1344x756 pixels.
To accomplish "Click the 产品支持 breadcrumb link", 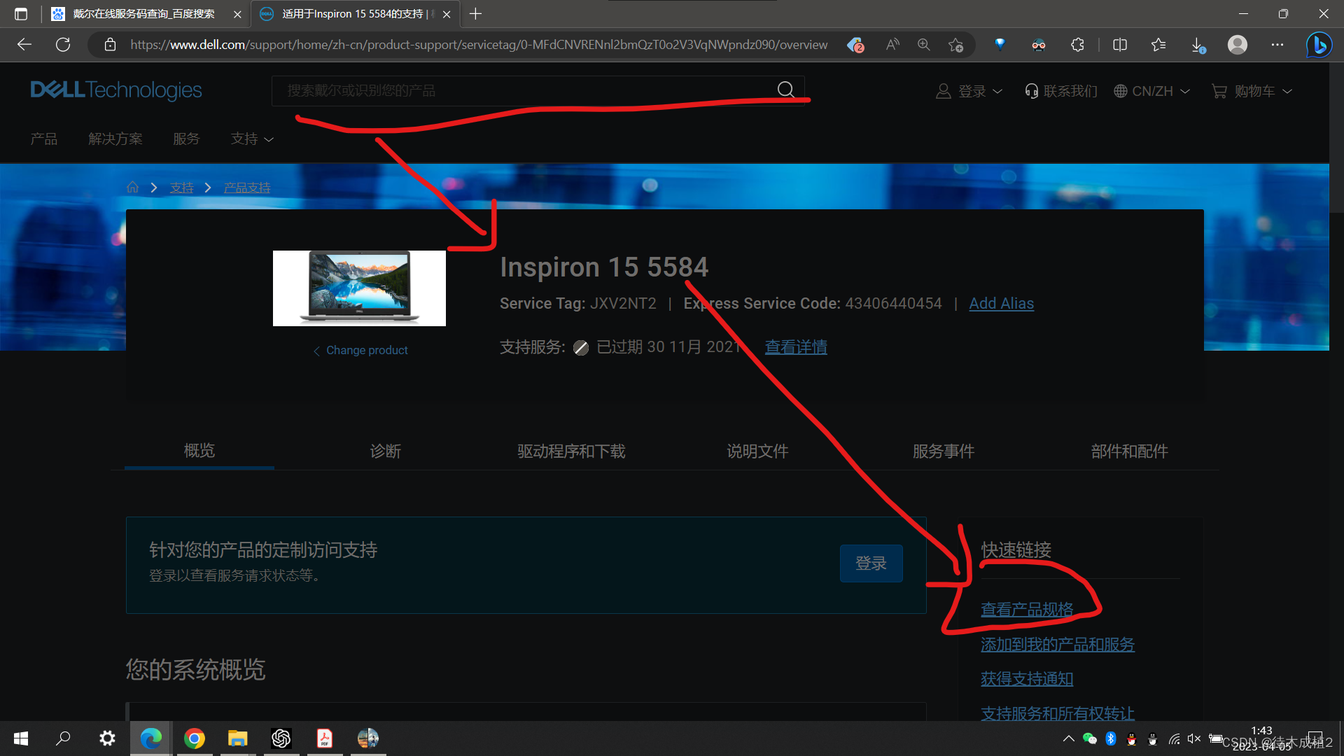I will [x=247, y=188].
